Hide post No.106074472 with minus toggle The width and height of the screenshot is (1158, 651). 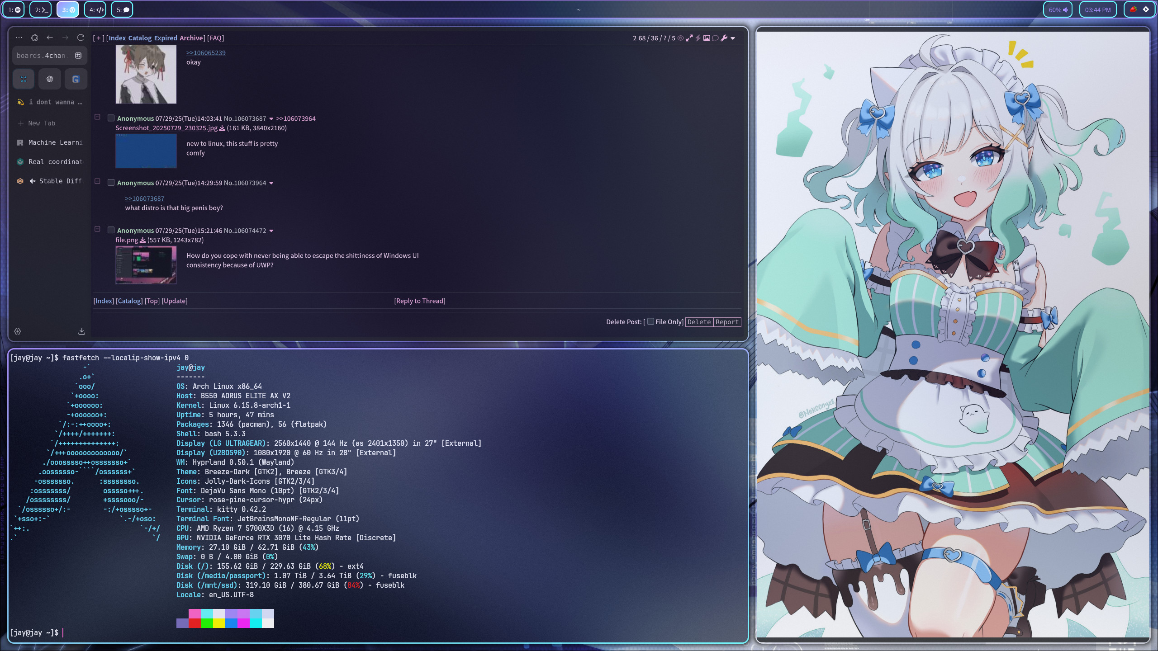point(97,229)
